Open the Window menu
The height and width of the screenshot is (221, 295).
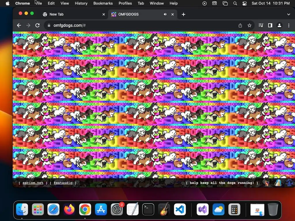[x=157, y=3]
